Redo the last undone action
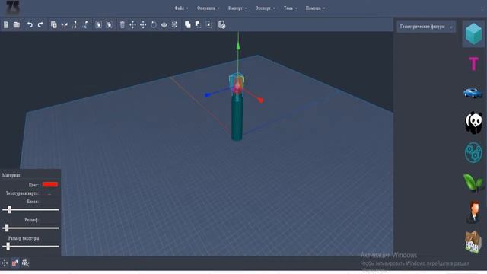 click(x=40, y=24)
